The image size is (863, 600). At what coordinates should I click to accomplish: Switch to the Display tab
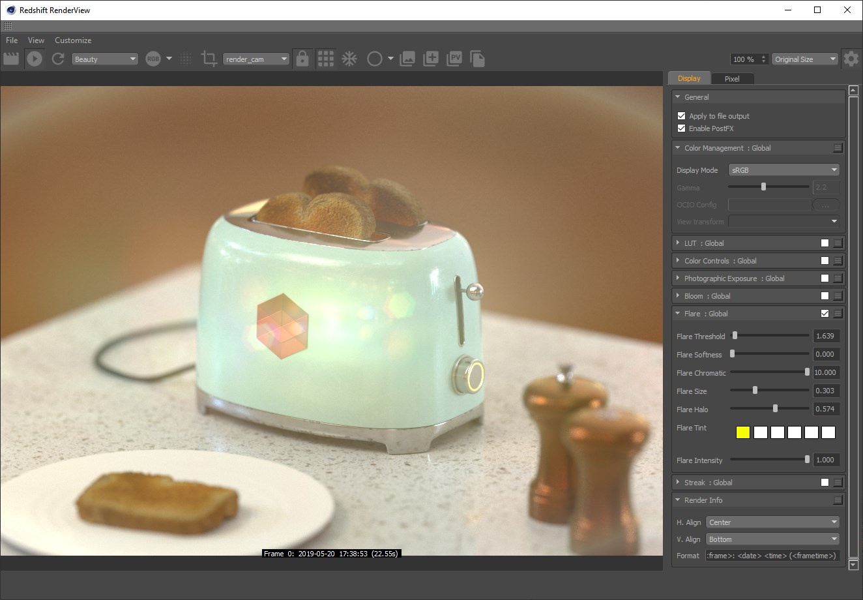click(x=689, y=78)
